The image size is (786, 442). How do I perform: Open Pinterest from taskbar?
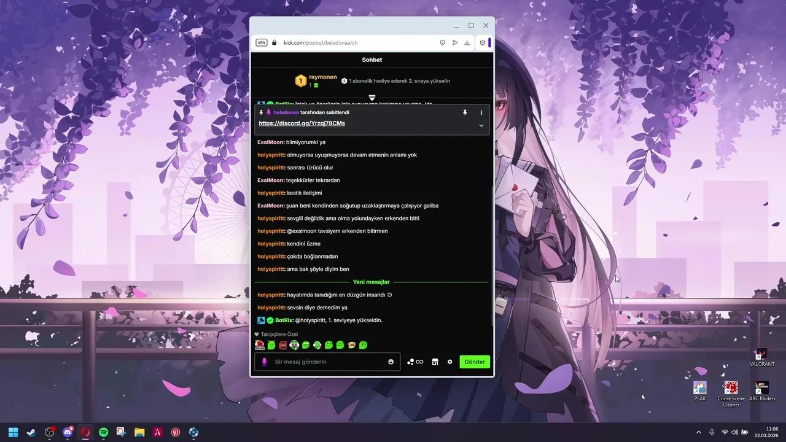176,432
